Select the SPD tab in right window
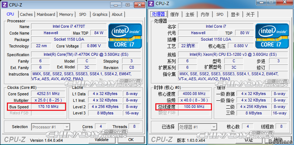This screenshot has width=294, height=145. [x=220, y=14]
